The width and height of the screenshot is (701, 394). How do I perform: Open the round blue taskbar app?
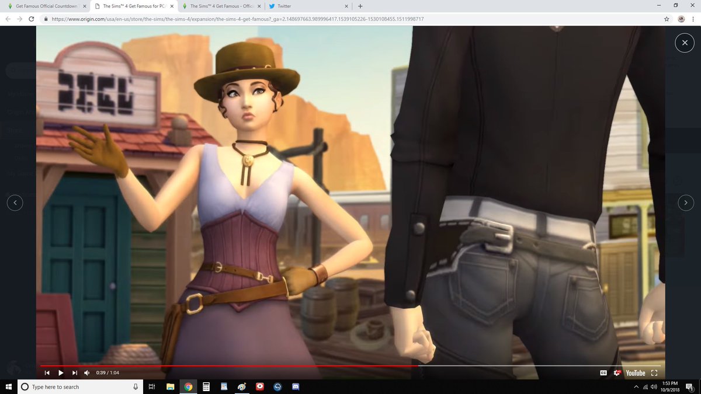[x=277, y=386]
